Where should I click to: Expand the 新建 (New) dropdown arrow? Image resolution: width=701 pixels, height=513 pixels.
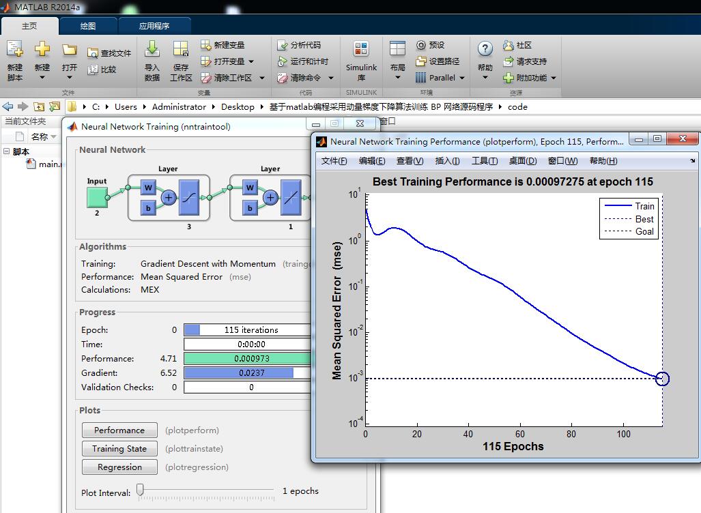[x=42, y=78]
